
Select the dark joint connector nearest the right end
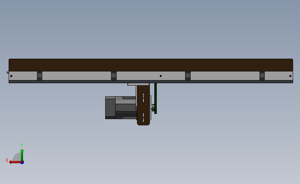(x=262, y=76)
